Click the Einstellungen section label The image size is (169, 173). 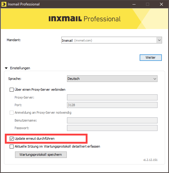(20, 68)
